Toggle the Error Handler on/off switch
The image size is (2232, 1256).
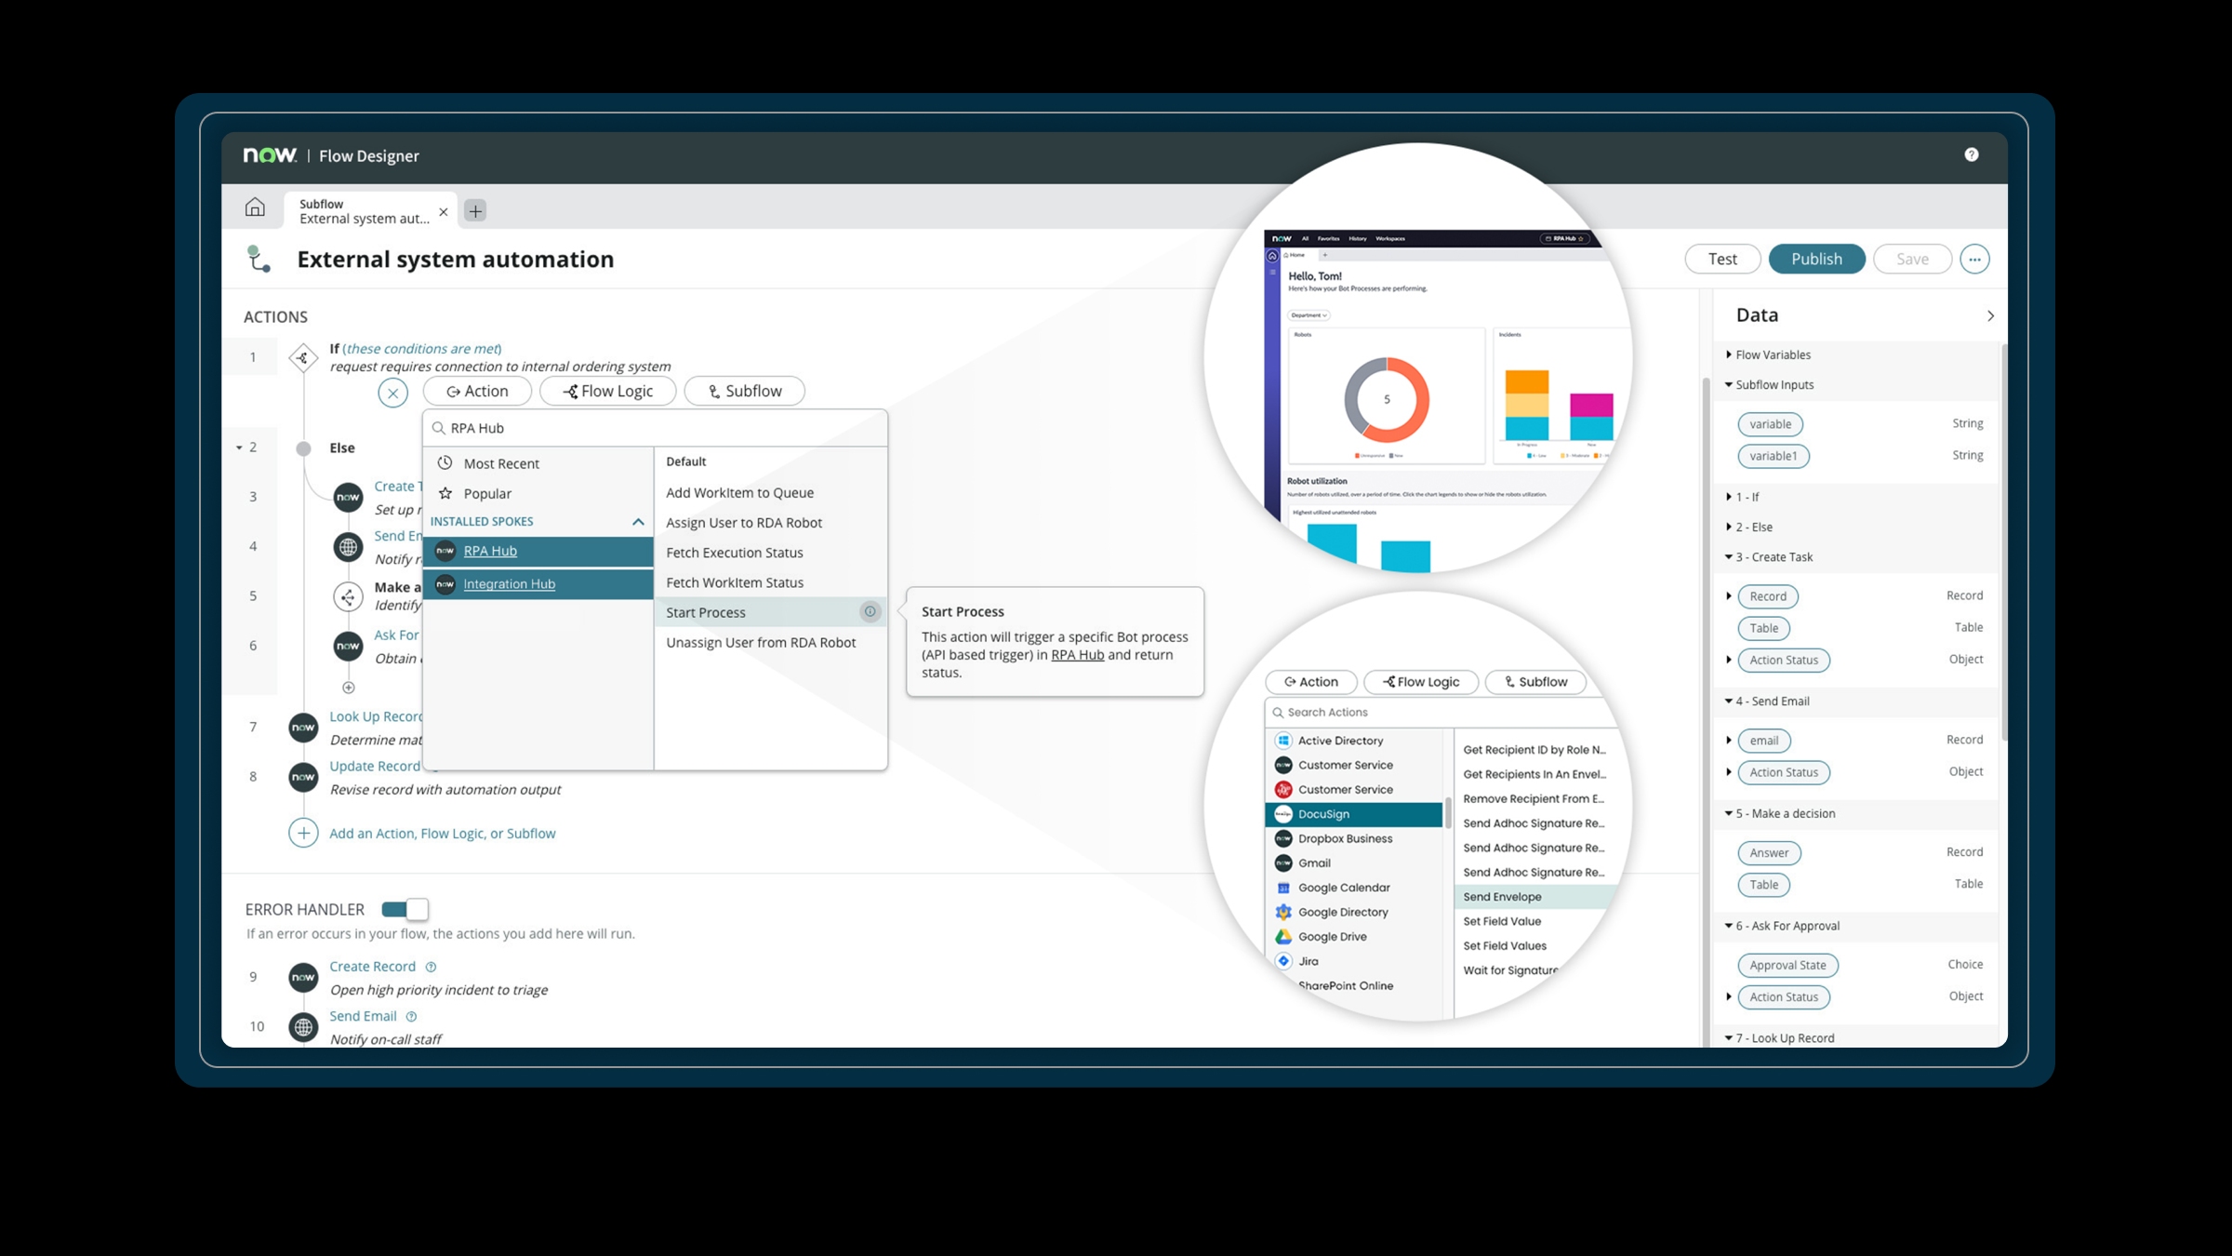point(404,908)
